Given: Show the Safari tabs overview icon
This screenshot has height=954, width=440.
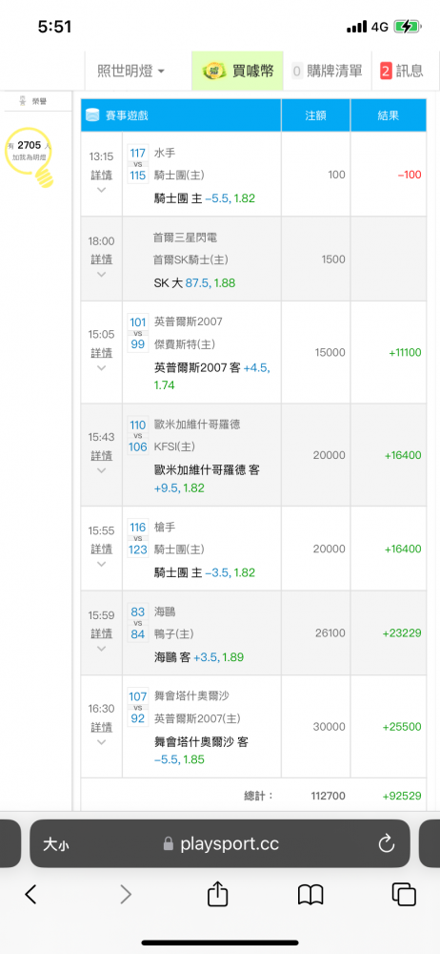Looking at the screenshot, I should (404, 894).
